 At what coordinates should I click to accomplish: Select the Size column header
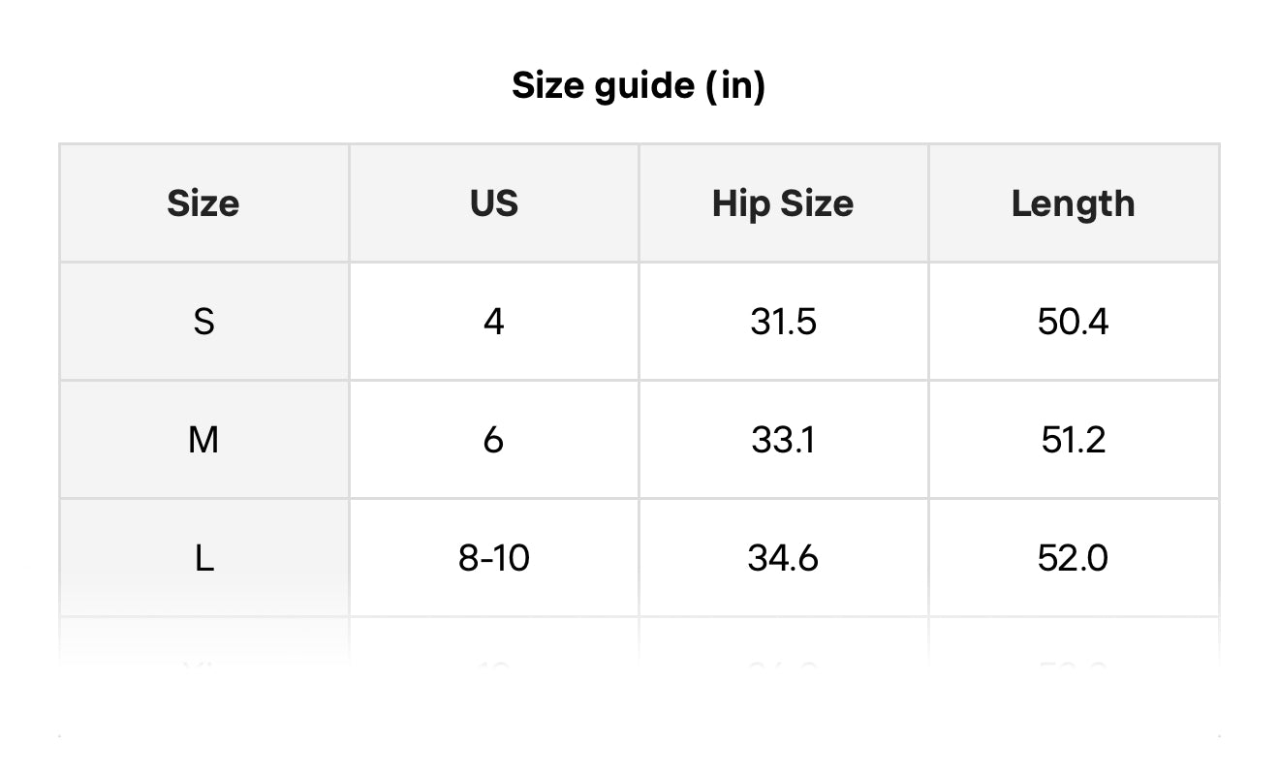click(x=203, y=203)
